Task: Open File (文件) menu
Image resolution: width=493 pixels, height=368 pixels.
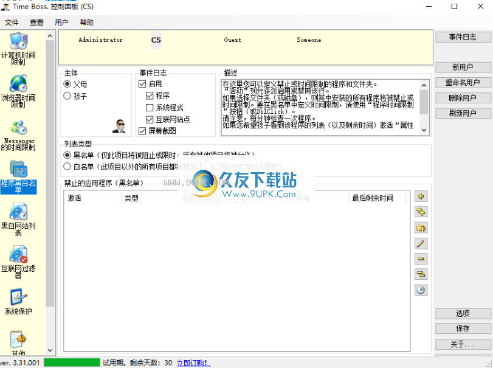Action: click(12, 23)
